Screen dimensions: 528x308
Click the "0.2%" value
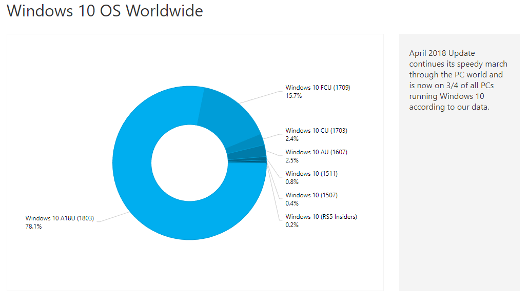292,225
